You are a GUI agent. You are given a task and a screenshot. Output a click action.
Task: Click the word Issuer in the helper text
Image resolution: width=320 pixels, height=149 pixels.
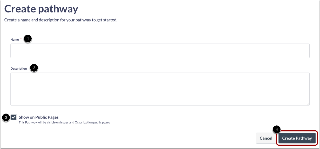64,122
